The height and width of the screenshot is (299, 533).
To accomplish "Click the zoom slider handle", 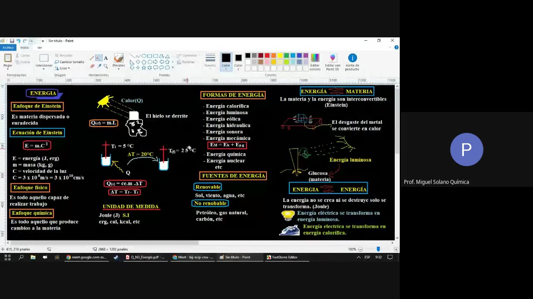I will (378, 249).
